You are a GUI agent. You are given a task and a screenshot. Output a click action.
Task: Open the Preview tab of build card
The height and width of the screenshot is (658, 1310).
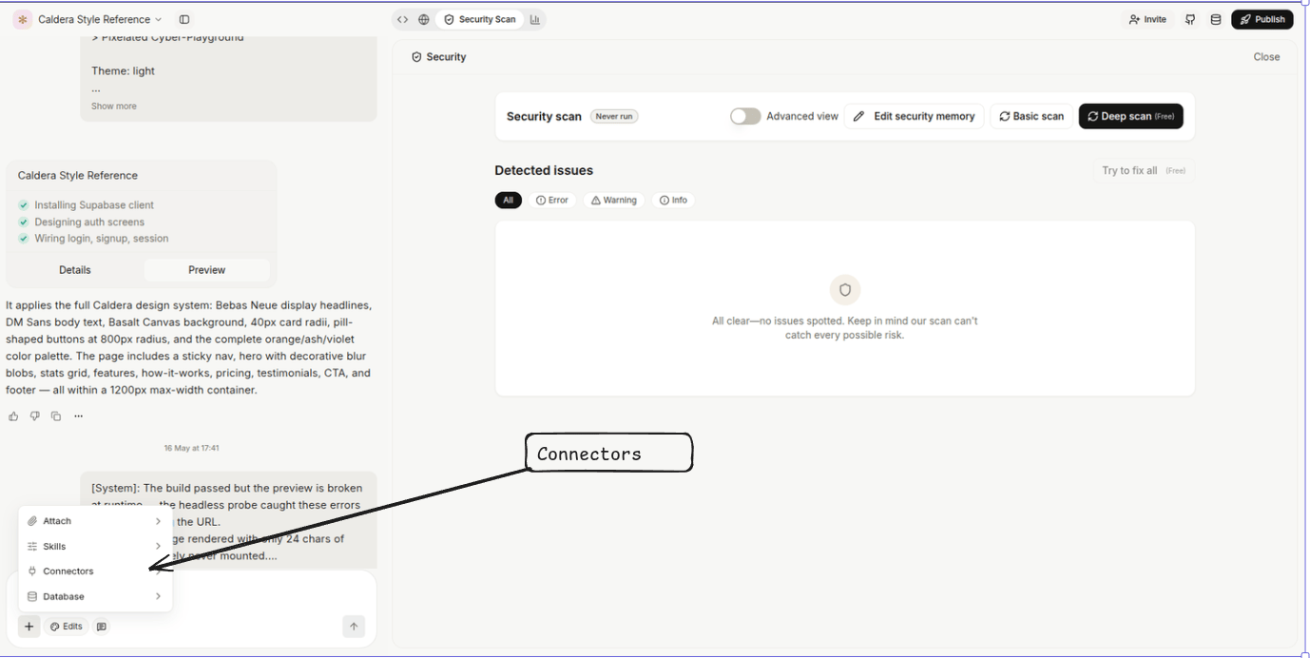(x=206, y=270)
